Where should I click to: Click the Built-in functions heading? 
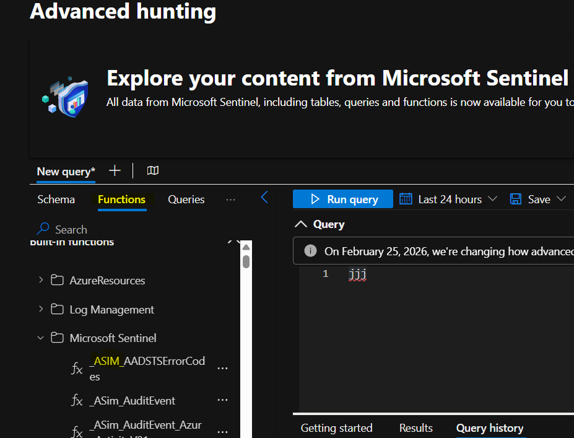pyautogui.click(x=72, y=242)
